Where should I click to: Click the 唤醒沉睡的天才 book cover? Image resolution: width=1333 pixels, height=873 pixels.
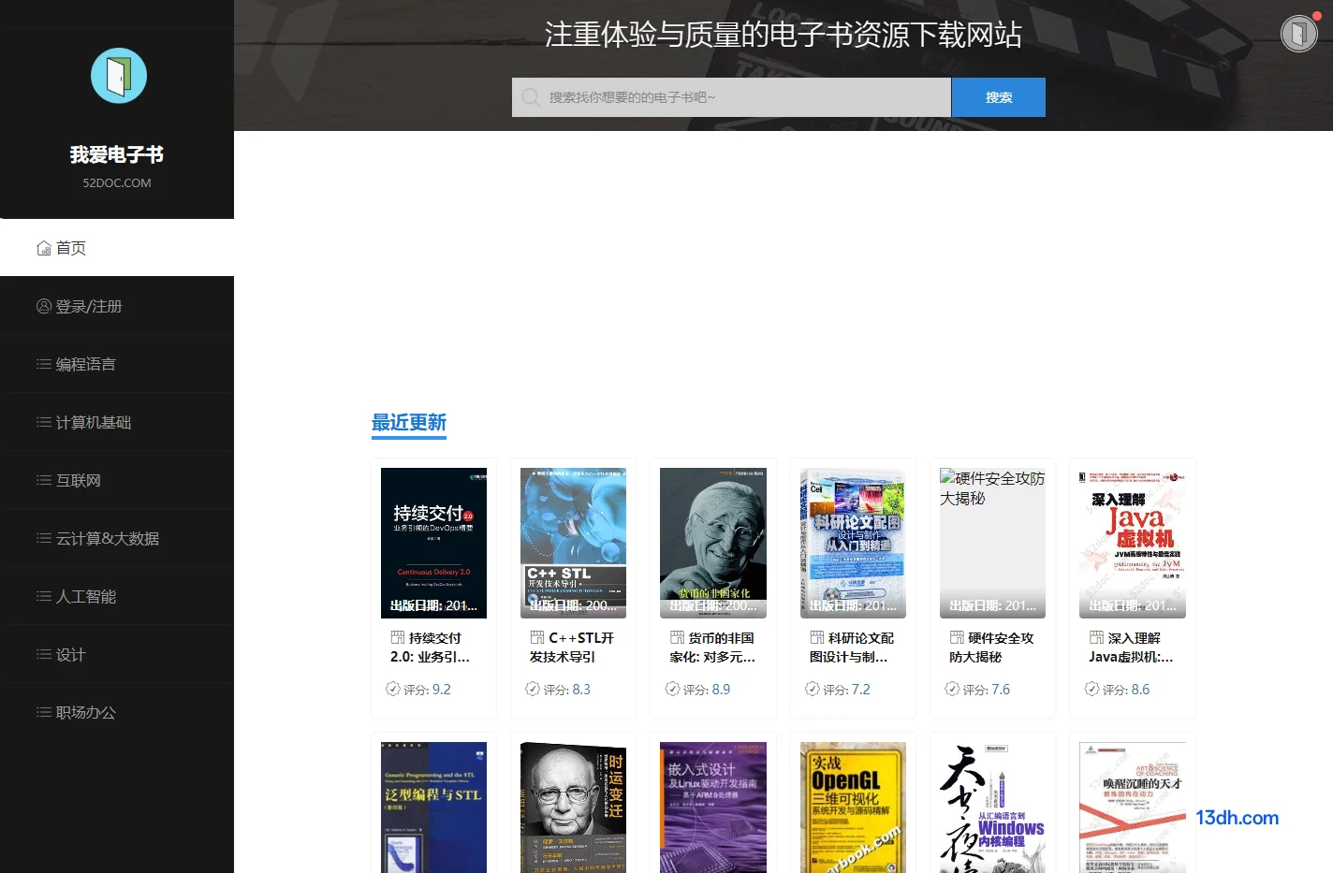(x=1133, y=808)
